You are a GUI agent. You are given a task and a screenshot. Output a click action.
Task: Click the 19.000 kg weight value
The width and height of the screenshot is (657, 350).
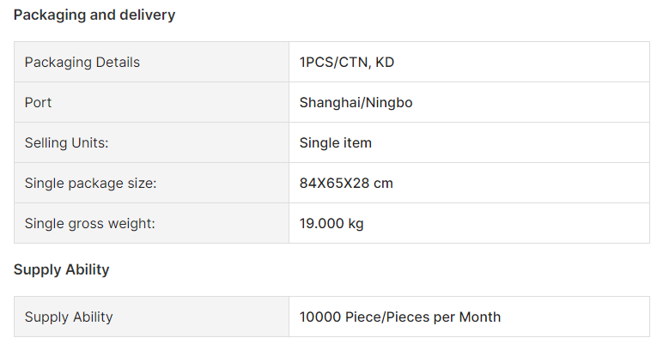(x=331, y=224)
